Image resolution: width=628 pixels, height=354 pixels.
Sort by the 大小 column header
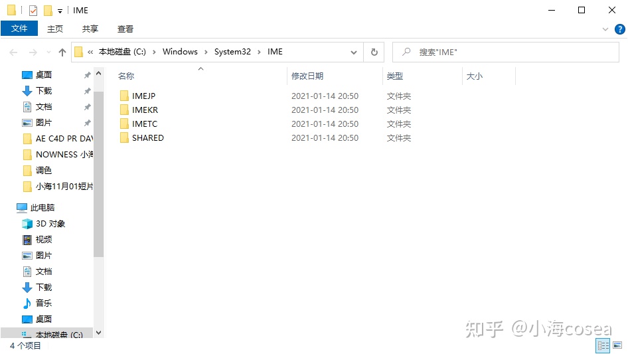[x=475, y=76]
